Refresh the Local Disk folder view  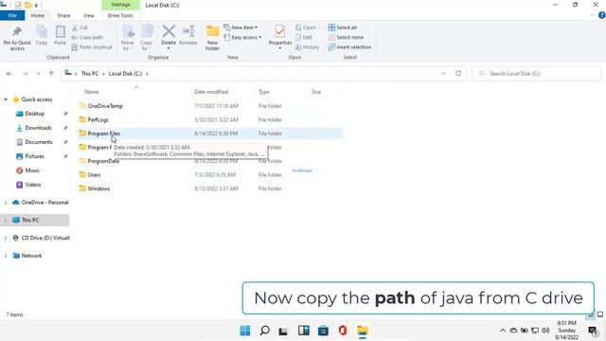[458, 74]
